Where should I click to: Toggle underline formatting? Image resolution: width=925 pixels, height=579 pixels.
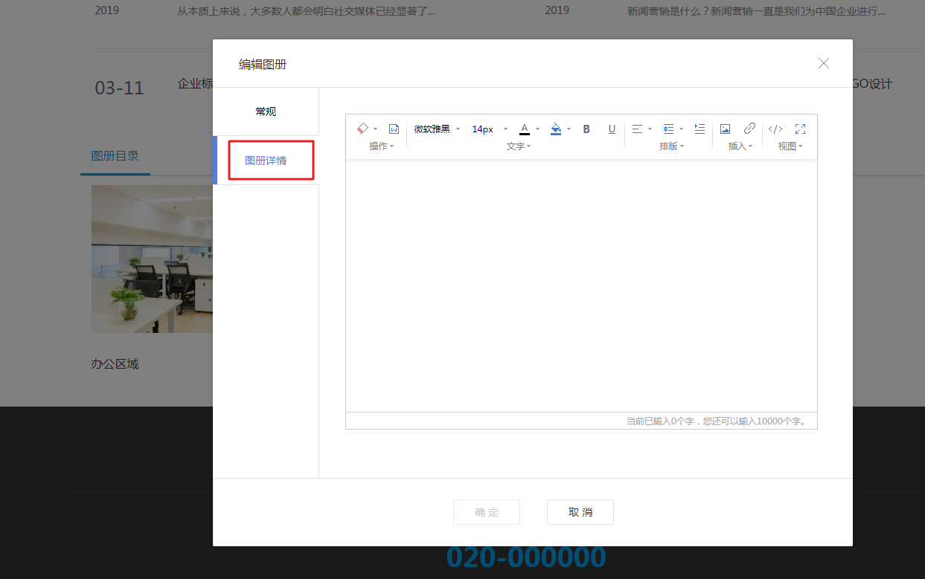point(612,129)
